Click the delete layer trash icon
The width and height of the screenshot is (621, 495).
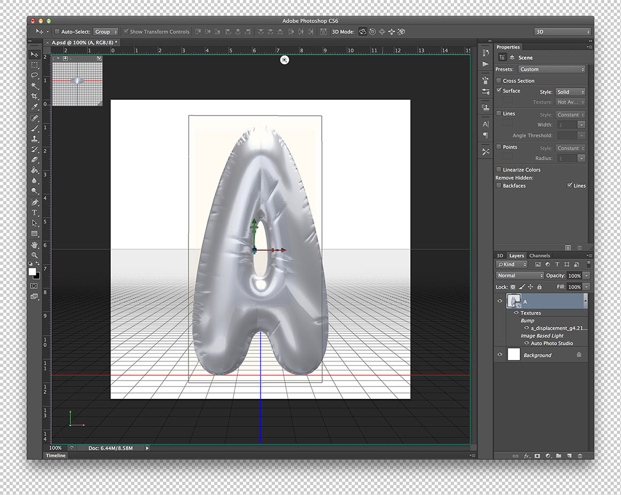580,456
